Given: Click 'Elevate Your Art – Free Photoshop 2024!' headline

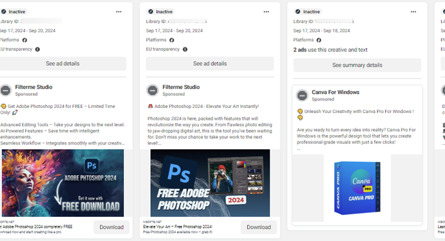Looking at the screenshot, I should point(177,226).
